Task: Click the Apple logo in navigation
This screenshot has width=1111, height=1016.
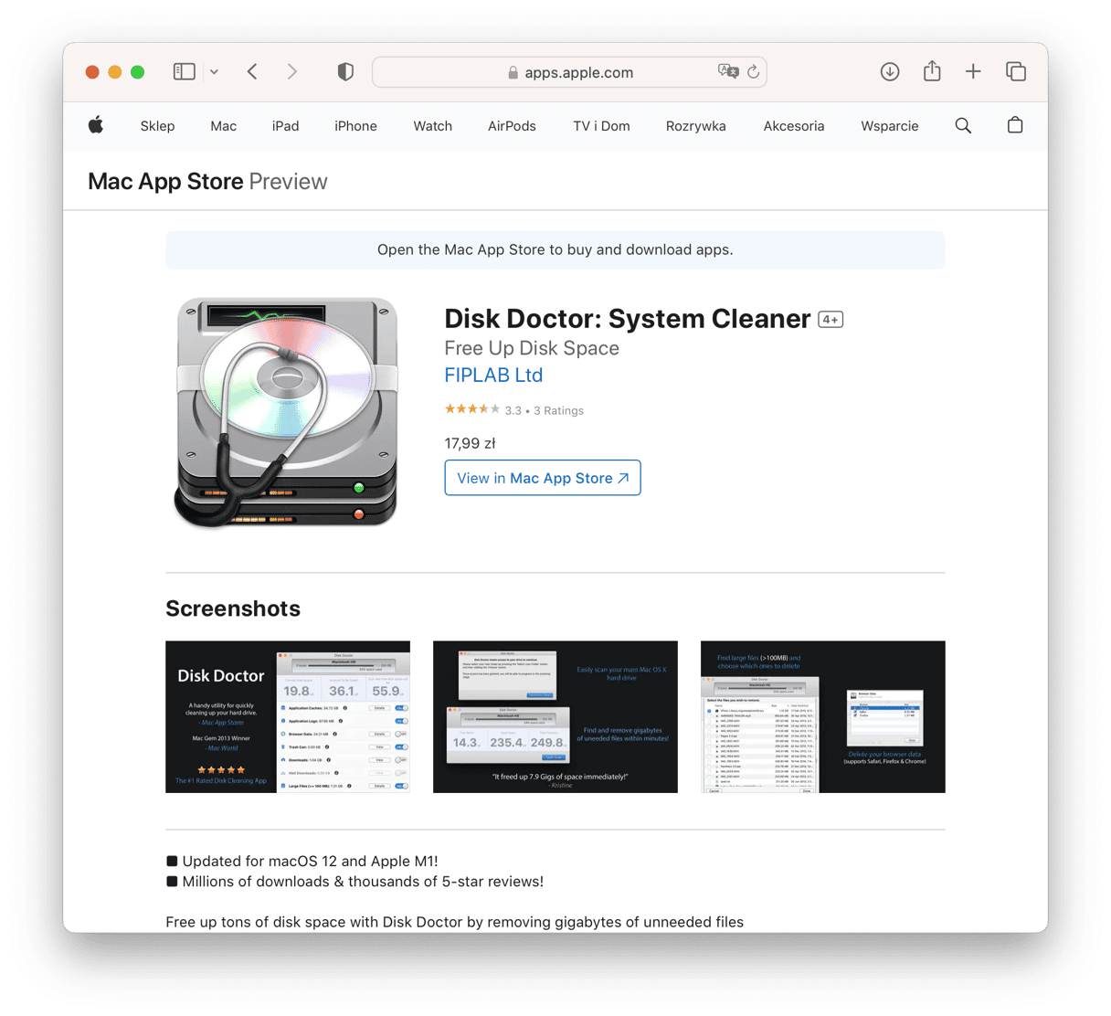Action: pyautogui.click(x=96, y=126)
